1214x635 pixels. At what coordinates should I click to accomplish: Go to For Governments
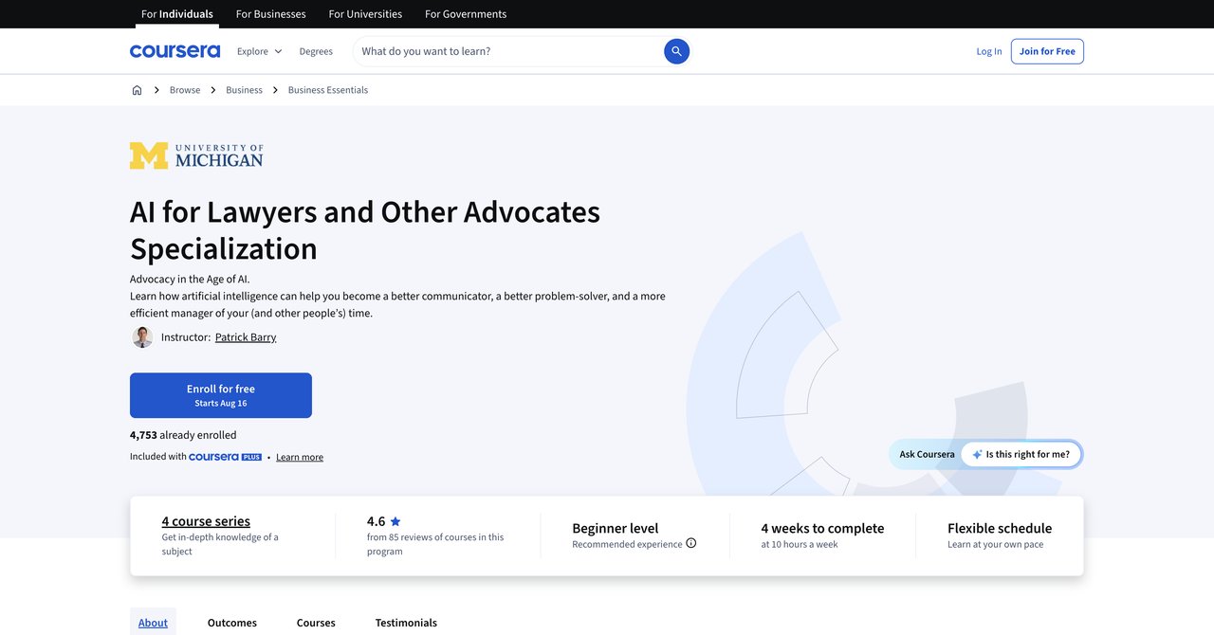pyautogui.click(x=466, y=14)
